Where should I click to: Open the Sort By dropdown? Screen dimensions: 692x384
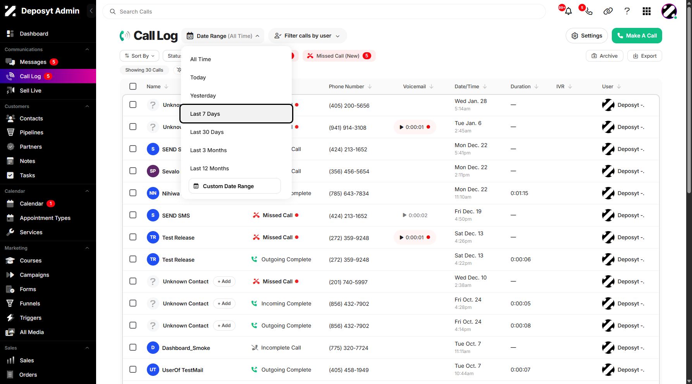[x=139, y=56]
